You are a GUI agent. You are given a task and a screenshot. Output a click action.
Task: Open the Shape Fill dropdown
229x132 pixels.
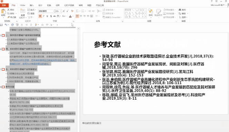(x=169, y=10)
